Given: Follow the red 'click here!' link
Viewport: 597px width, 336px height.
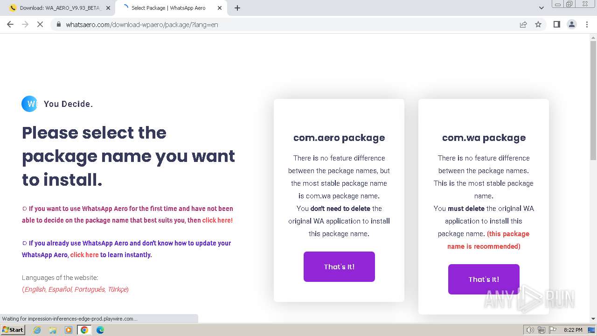Looking at the screenshot, I should (x=217, y=220).
